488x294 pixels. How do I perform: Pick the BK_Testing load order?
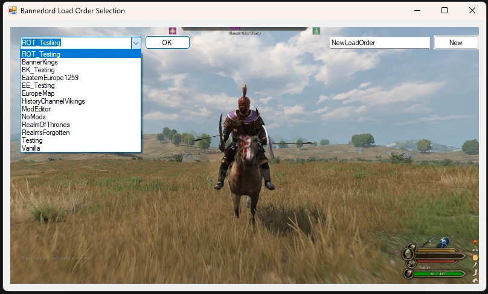coord(80,70)
